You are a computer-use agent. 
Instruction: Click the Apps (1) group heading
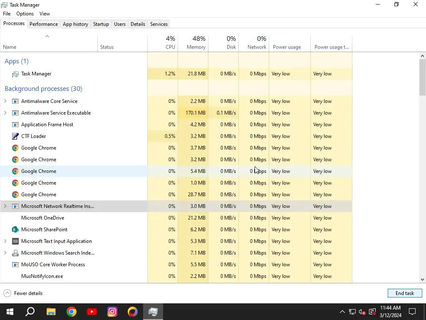pyautogui.click(x=17, y=61)
